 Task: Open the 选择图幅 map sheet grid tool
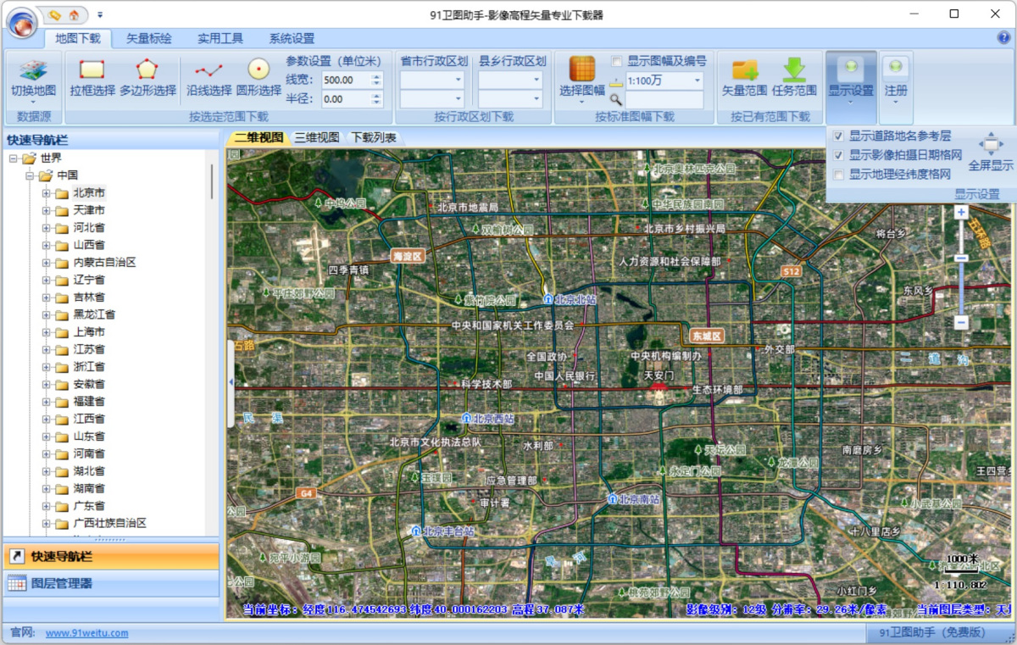(582, 71)
